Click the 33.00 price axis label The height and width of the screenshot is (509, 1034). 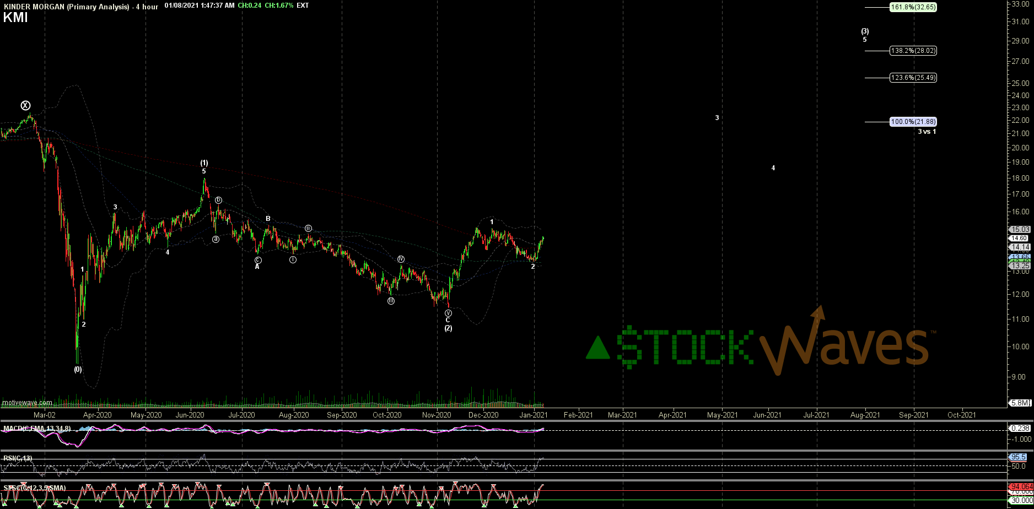pos(1020,4)
